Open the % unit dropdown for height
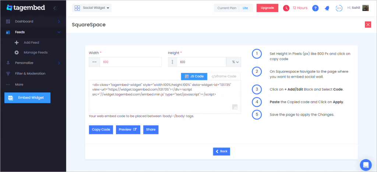Screen dimensions: 377x172 click(x=233, y=62)
